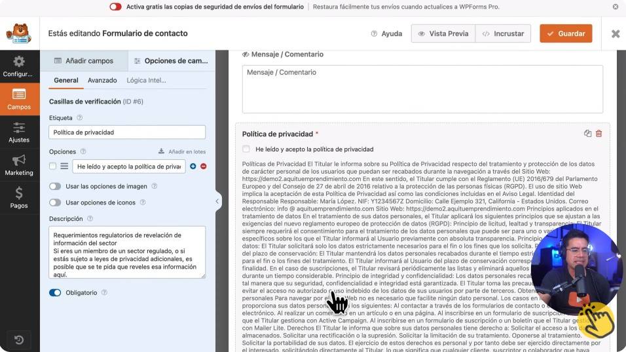626x352 pixels.
Task: Click the Incrustar button
Action: point(503,33)
